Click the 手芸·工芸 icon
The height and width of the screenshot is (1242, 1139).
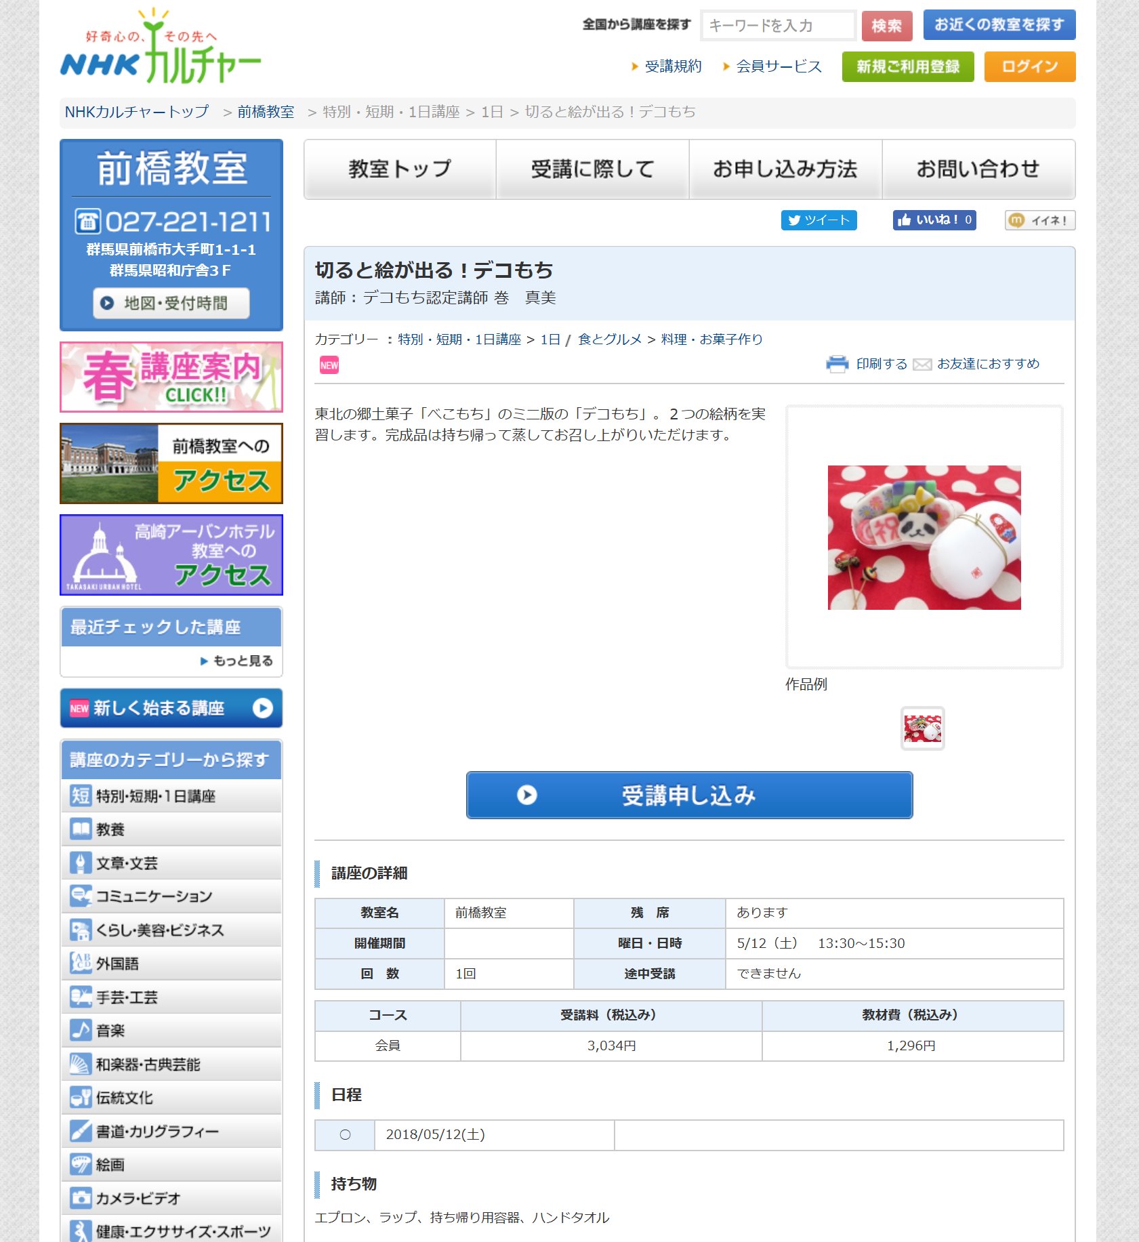click(81, 997)
